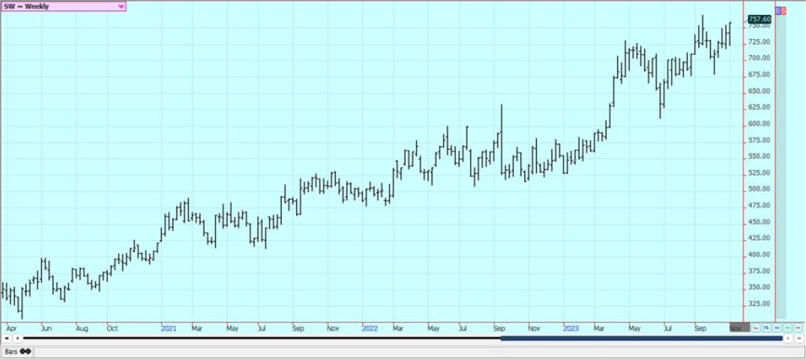Click the 600.00 price axis label
The image size is (806, 359).
(759, 124)
